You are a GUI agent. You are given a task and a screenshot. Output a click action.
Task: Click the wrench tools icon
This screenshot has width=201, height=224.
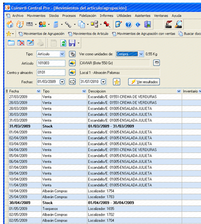point(68,24)
